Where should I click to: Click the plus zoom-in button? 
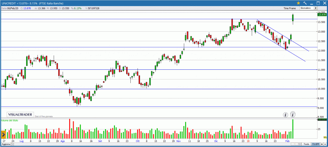click(322, 144)
